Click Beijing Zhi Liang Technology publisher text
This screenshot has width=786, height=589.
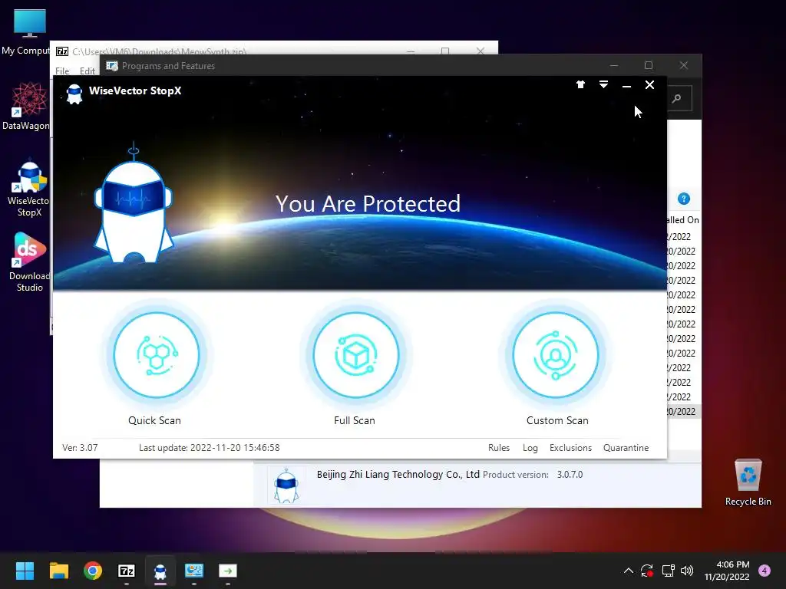(398, 474)
